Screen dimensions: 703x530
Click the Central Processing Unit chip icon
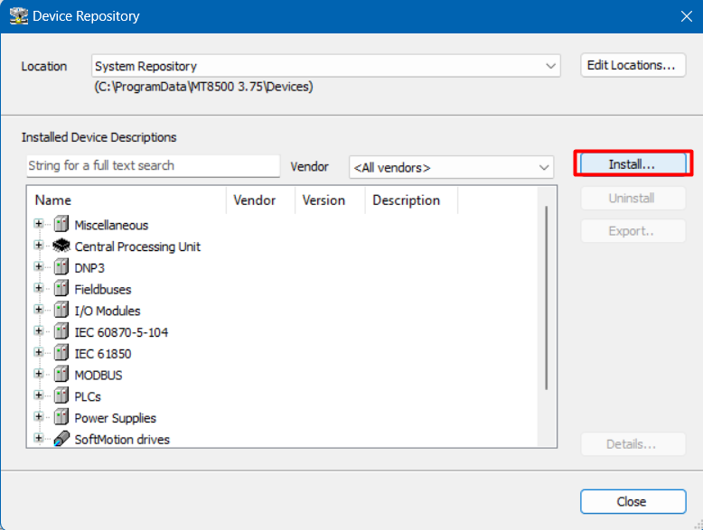tap(61, 246)
